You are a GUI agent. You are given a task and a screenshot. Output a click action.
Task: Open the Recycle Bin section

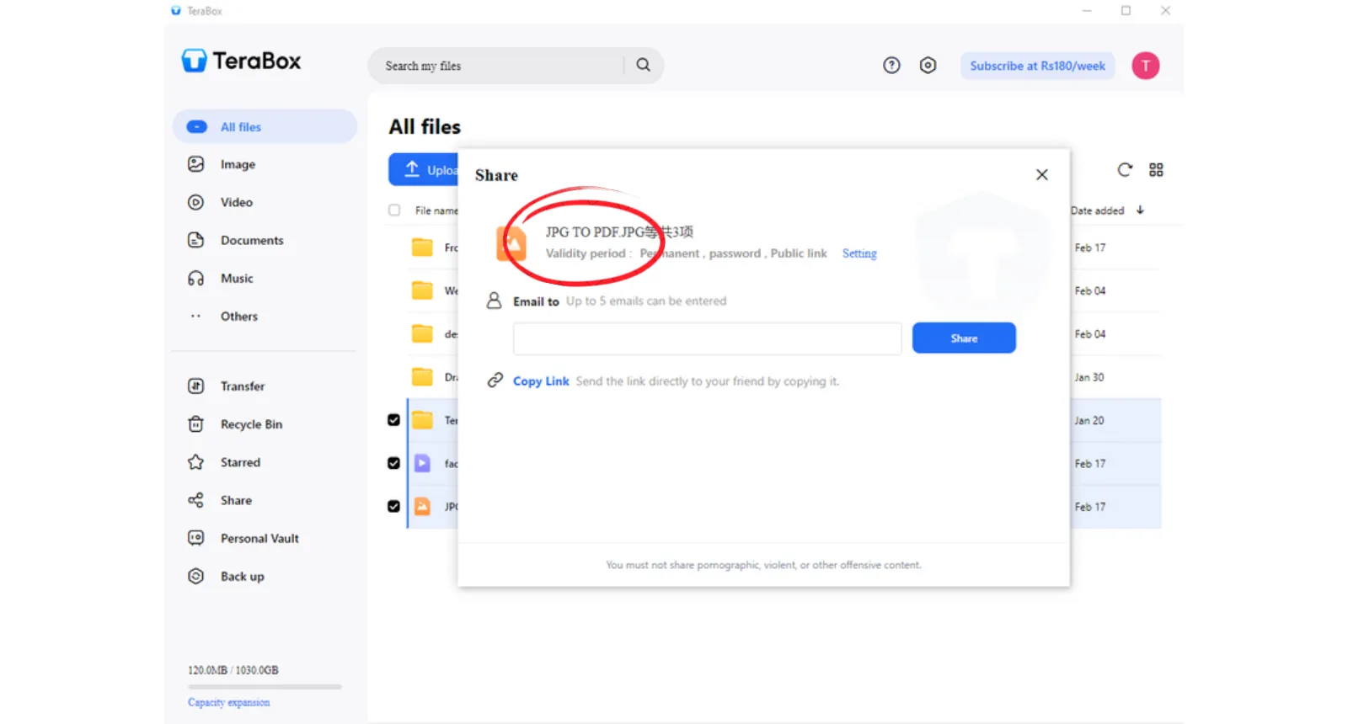pos(251,424)
